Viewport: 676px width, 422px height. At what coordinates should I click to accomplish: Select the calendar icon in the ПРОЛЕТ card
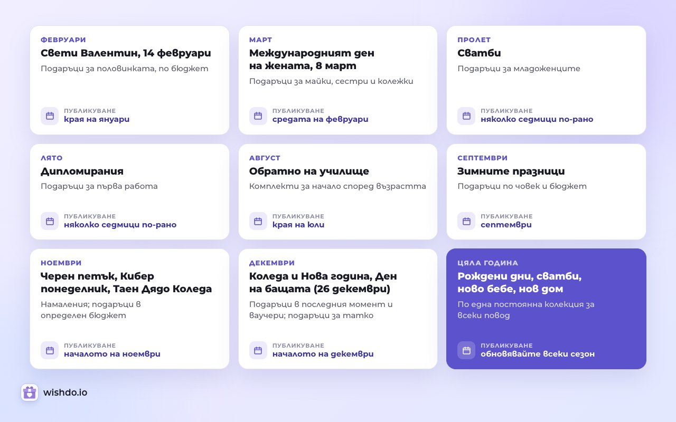466,116
